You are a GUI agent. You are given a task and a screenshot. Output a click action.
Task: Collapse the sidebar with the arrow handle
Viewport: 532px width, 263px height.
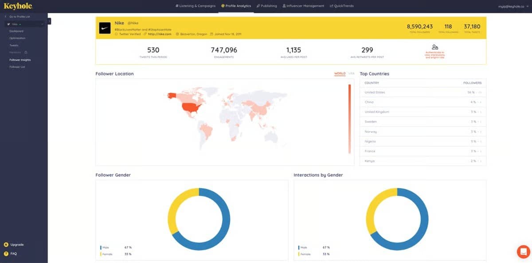click(49, 21)
